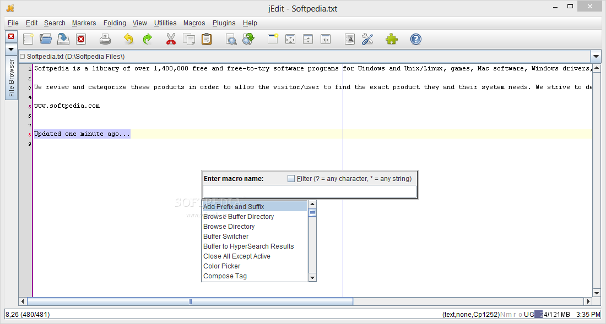This screenshot has height=324, width=606.
Task: Open the Plugin Manager puzzle icon
Action: coord(392,39)
